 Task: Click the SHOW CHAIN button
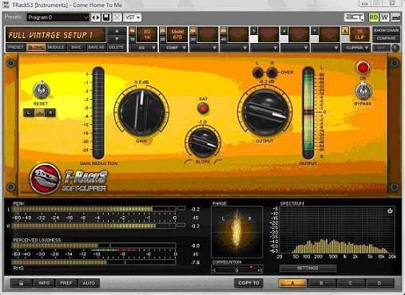coord(386,30)
